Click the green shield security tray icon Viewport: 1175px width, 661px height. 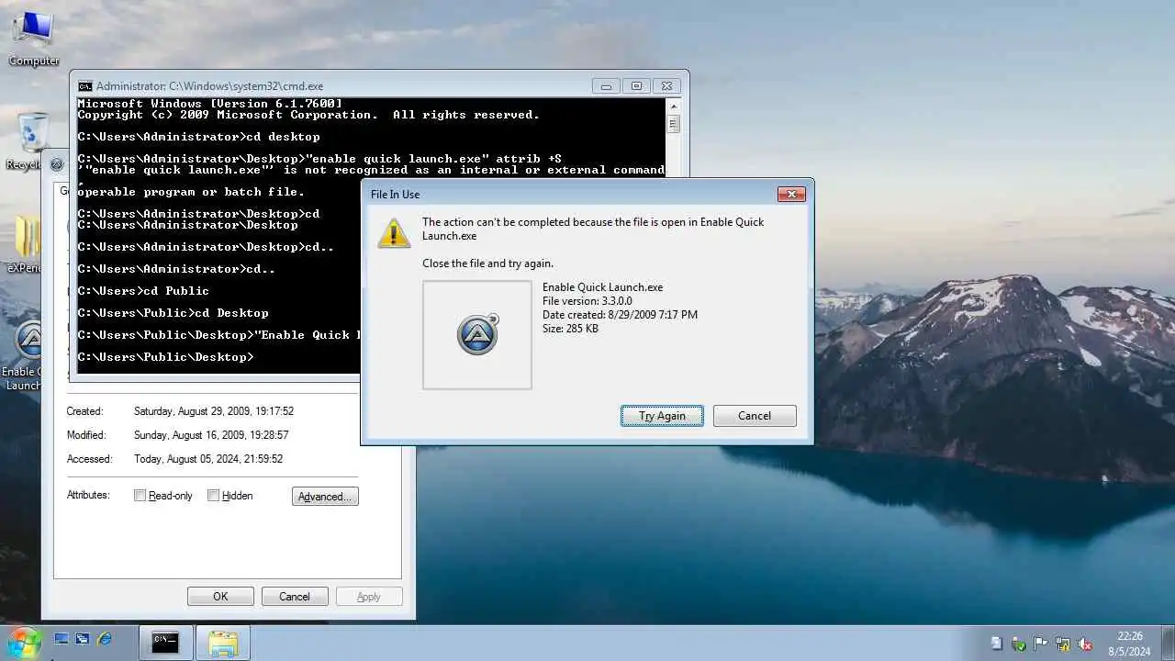click(1018, 644)
